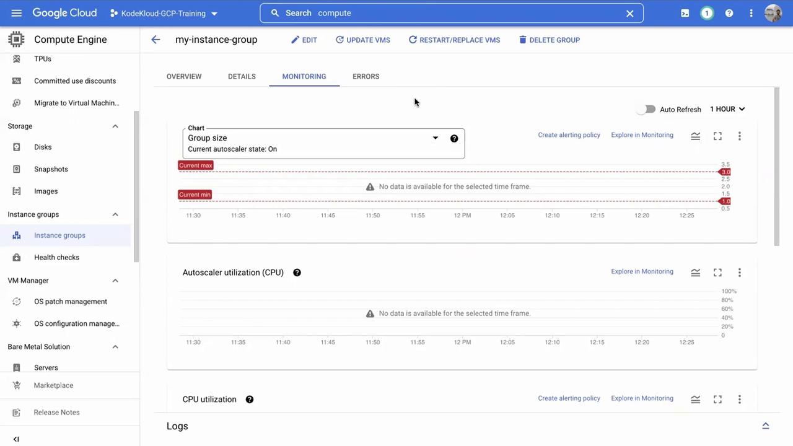Click Explore in Monitoring for Group size
The width and height of the screenshot is (793, 446).
point(642,135)
